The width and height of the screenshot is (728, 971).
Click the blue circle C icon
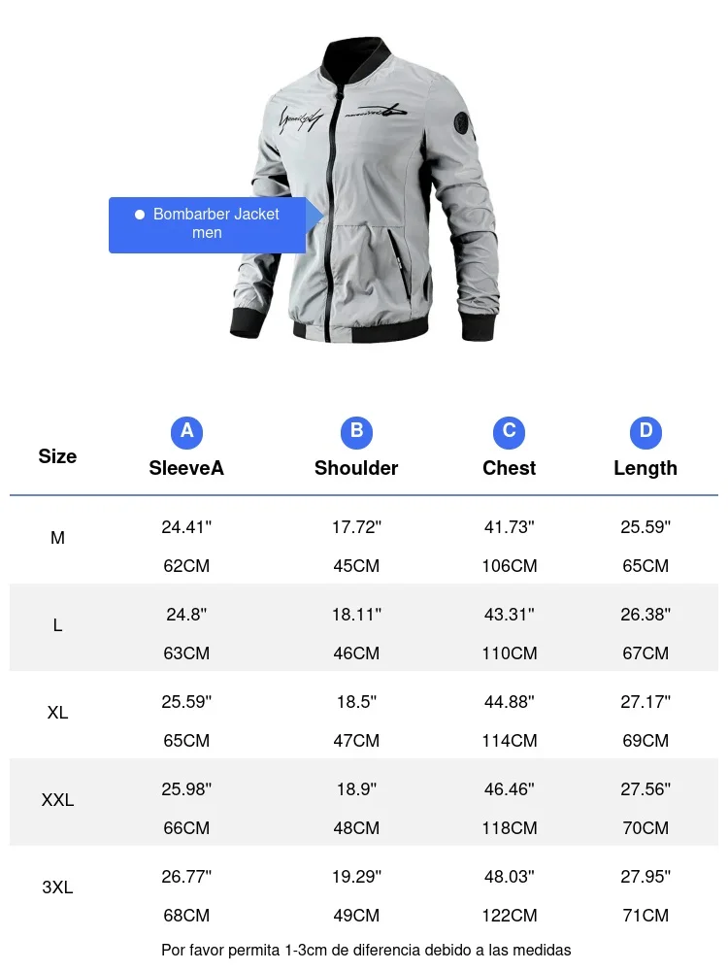pos(509,432)
